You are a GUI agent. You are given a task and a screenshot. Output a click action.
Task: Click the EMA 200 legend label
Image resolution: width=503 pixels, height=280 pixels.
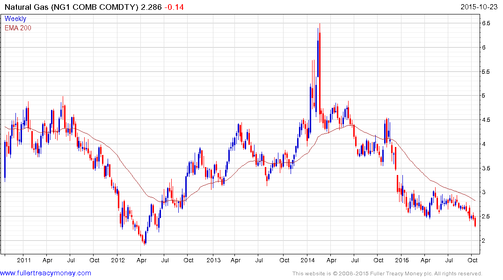click(18, 28)
